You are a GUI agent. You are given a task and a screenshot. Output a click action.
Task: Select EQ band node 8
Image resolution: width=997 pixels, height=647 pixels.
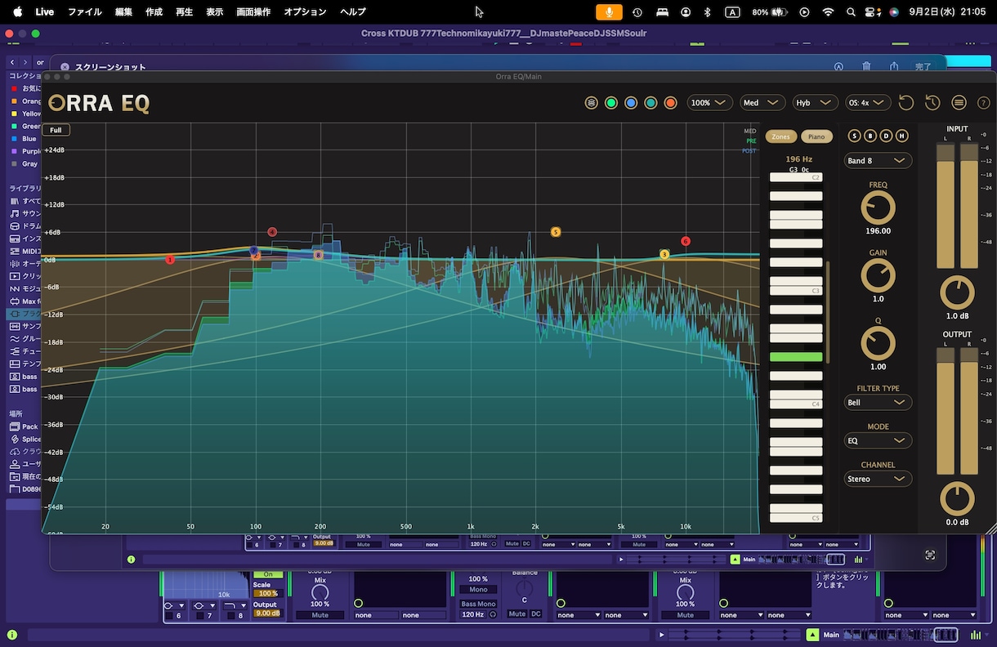click(x=319, y=255)
